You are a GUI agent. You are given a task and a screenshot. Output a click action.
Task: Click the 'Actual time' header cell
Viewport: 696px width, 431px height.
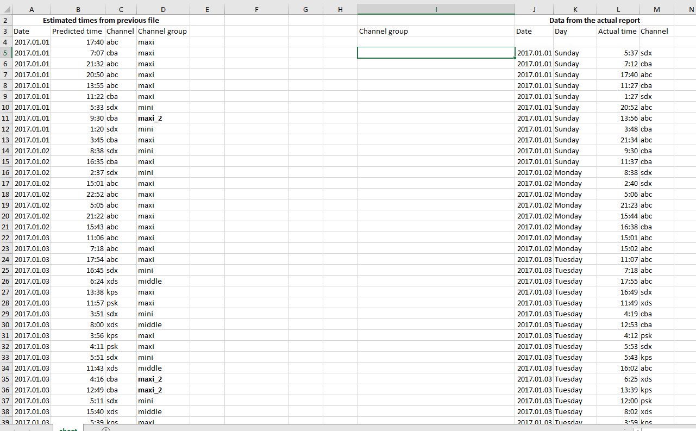(618, 31)
